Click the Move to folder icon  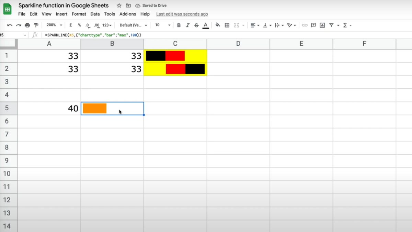pos(128,5)
